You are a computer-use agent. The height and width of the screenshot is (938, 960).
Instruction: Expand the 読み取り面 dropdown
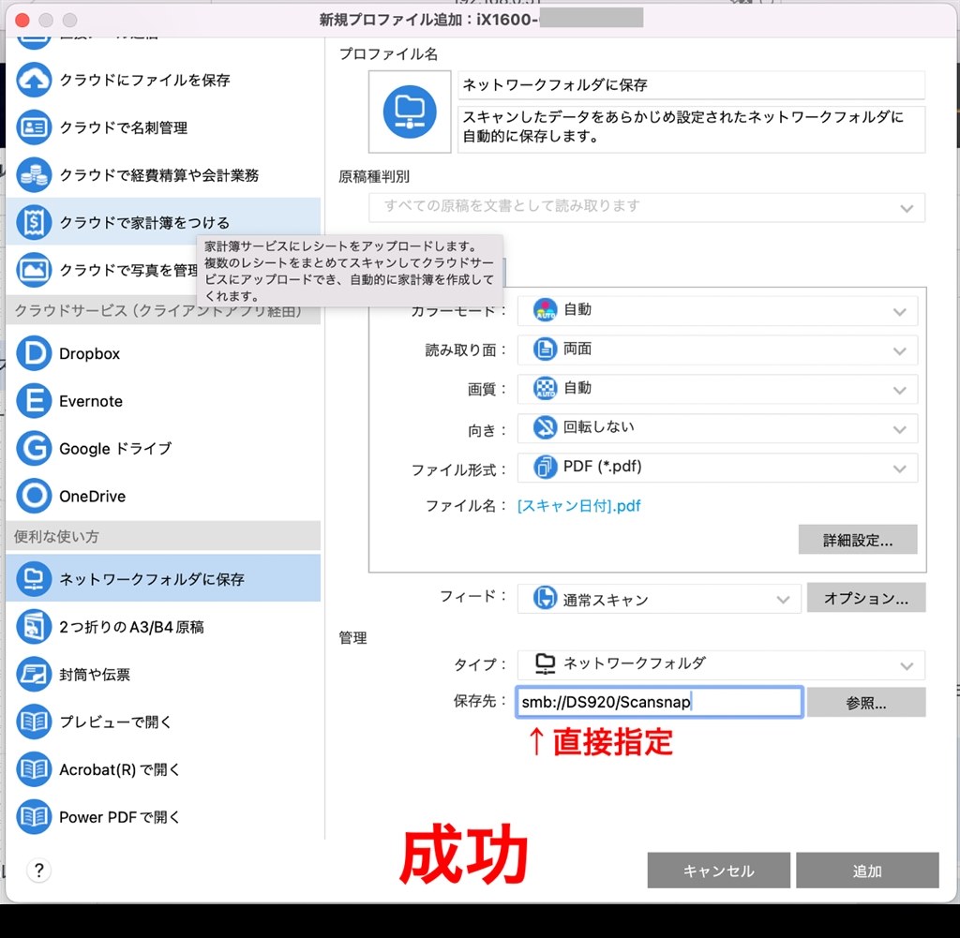717,350
